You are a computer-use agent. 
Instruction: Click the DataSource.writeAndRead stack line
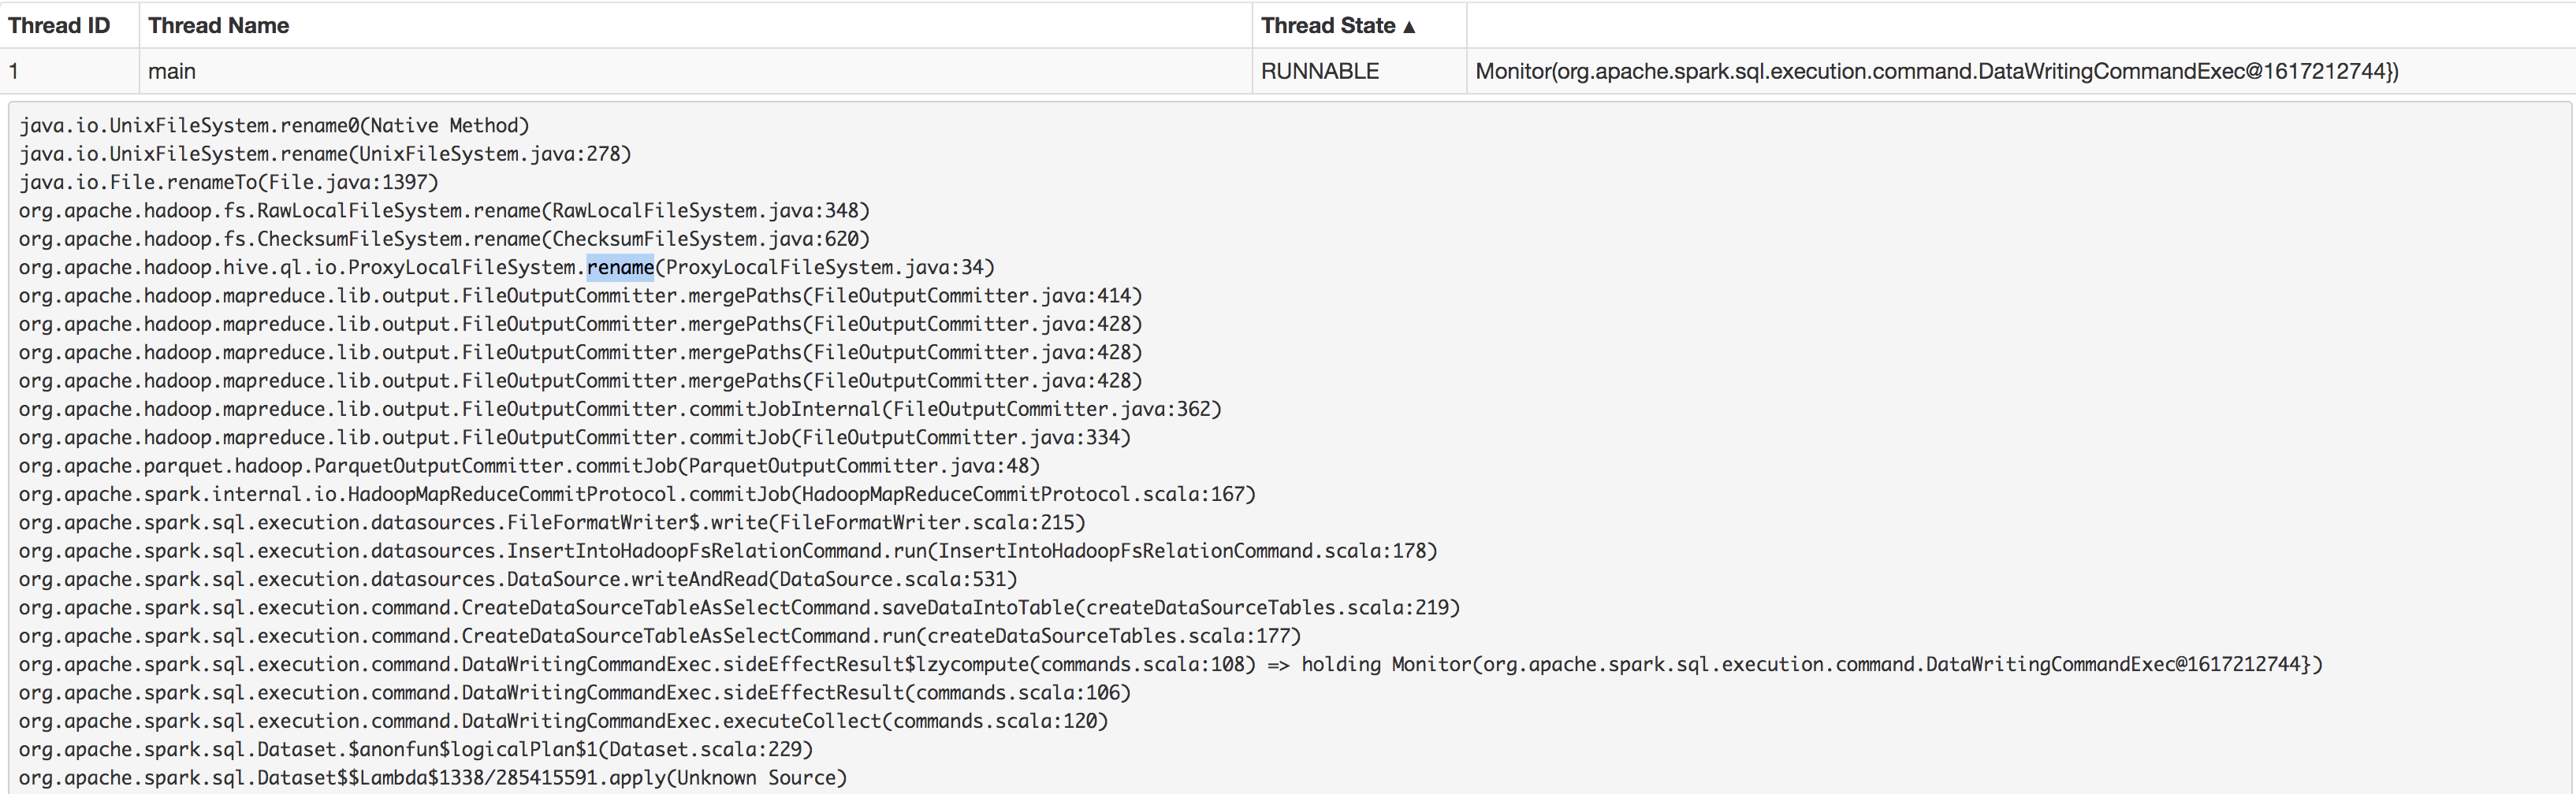[518, 579]
